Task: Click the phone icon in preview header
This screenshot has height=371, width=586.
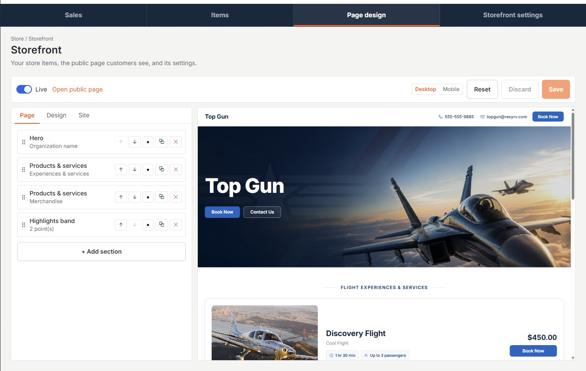Action: pyautogui.click(x=440, y=116)
